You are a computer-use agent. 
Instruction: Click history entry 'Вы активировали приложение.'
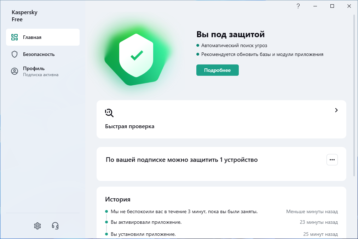tap(146, 222)
